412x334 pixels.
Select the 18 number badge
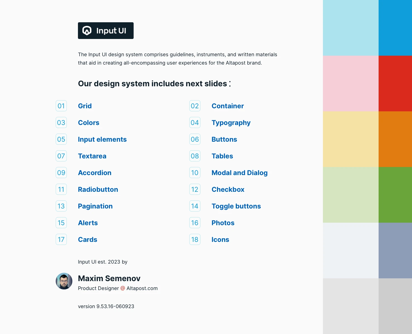[195, 239]
